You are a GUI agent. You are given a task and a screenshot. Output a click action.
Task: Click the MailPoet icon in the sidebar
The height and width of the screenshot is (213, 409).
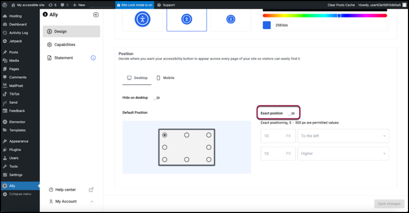coord(5,85)
